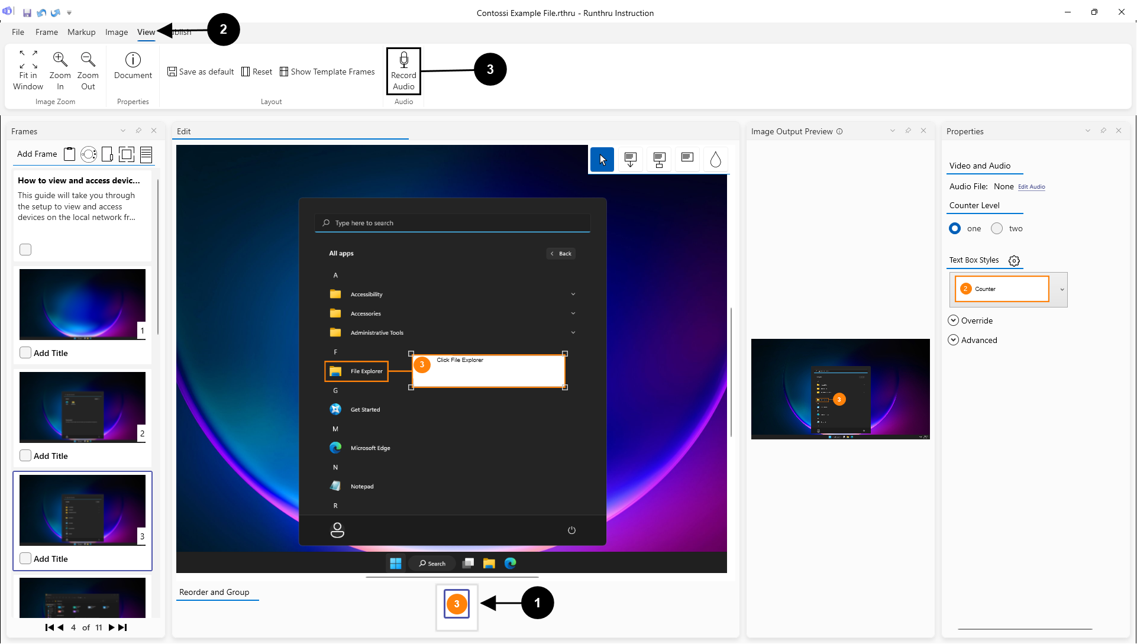Click the clipboard paste Add Frame icon

(x=70, y=154)
